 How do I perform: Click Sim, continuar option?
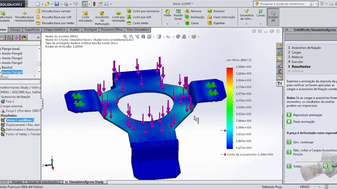300,142
